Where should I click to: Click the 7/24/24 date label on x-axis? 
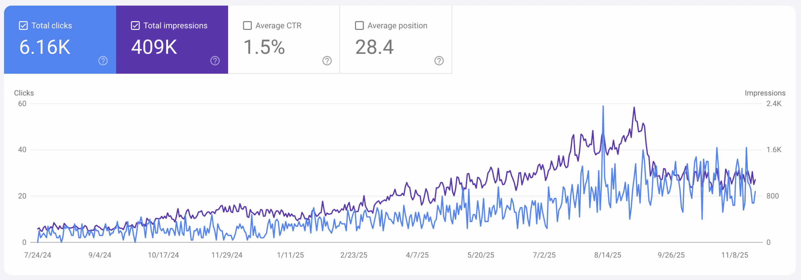pyautogui.click(x=38, y=255)
